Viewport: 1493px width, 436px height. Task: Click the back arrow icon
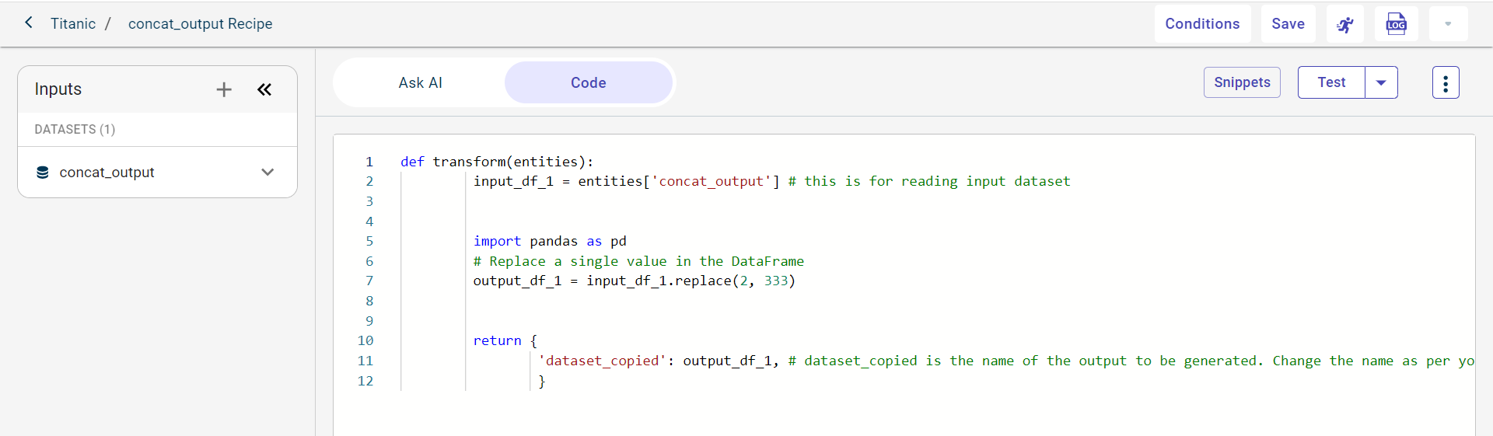point(29,23)
